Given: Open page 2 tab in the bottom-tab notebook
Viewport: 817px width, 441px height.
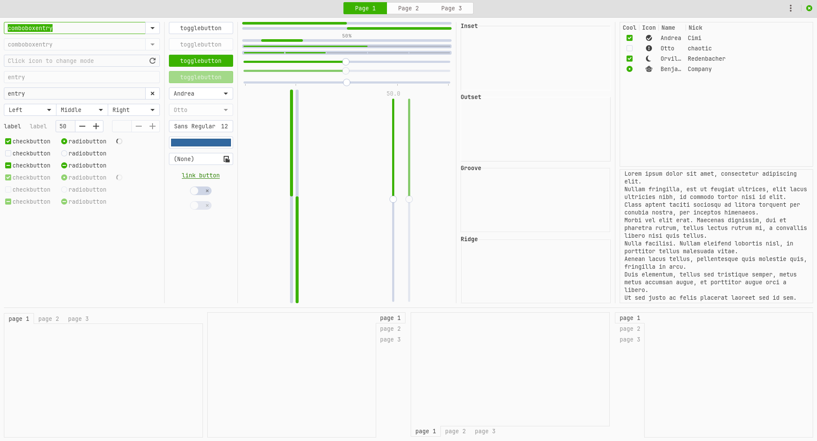Looking at the screenshot, I should (455, 431).
